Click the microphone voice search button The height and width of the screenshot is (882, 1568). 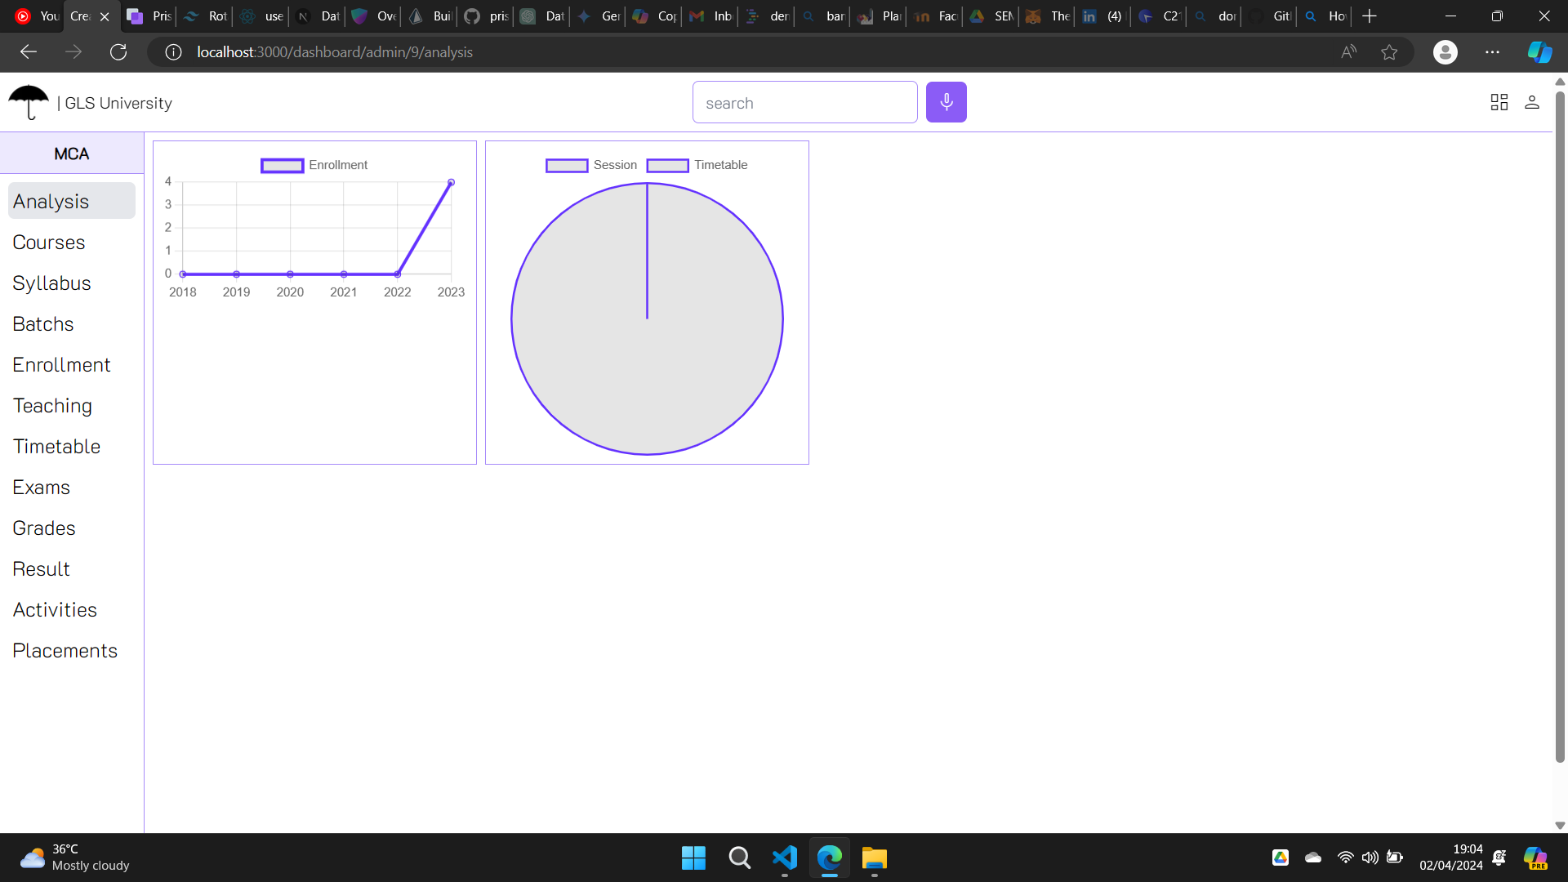946,102
